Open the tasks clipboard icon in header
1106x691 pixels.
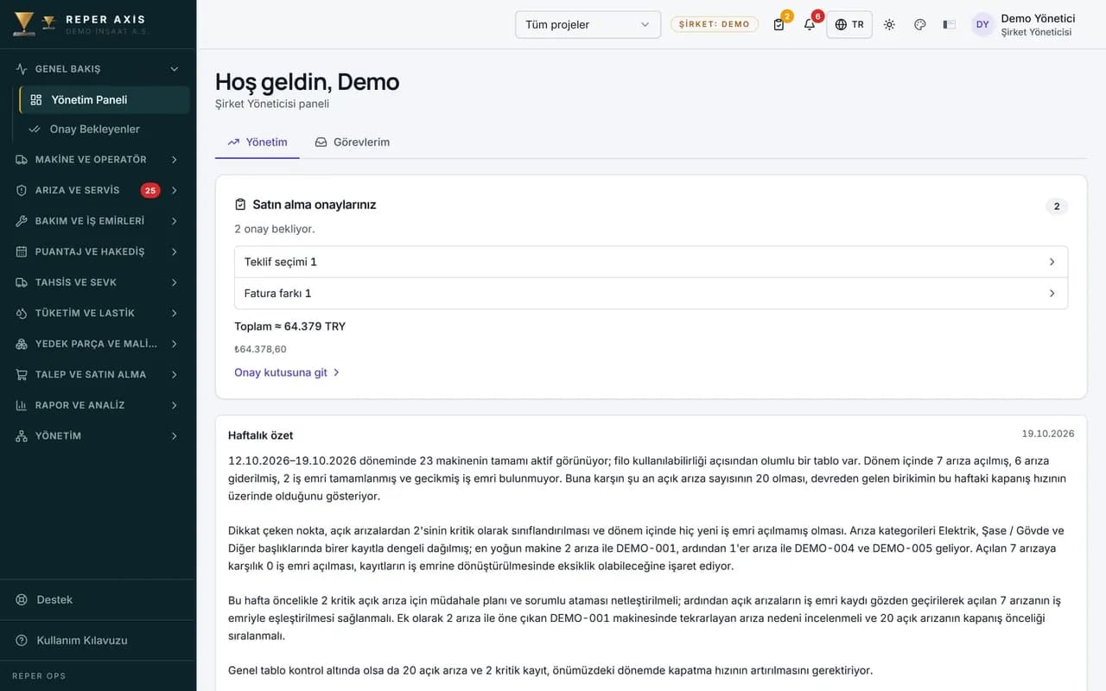[779, 24]
